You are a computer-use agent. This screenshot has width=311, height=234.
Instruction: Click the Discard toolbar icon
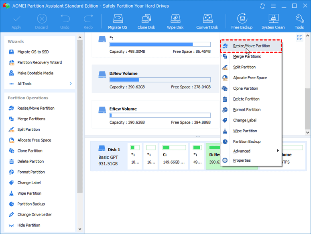click(42, 19)
